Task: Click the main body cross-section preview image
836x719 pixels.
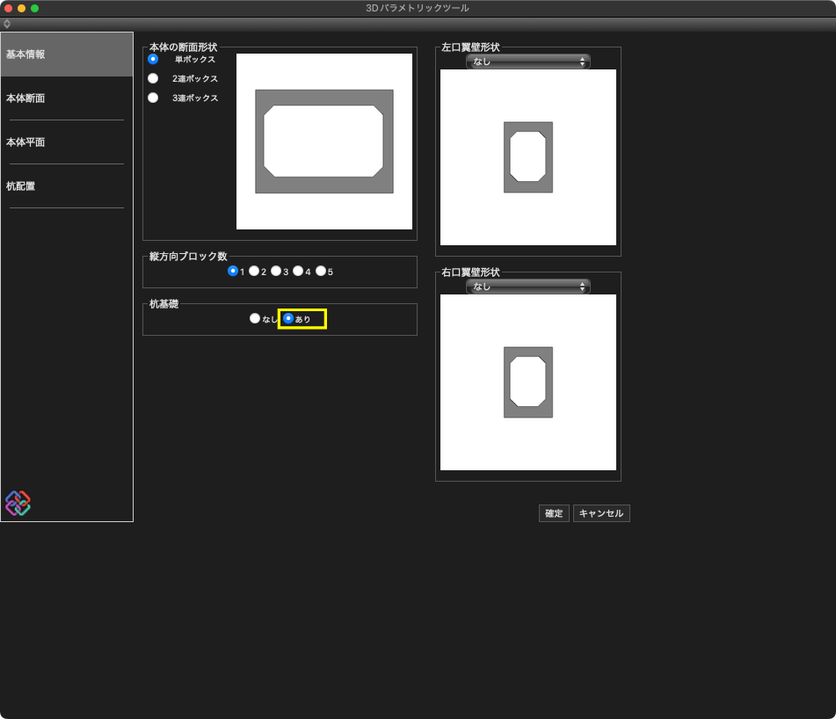Action: (323, 142)
